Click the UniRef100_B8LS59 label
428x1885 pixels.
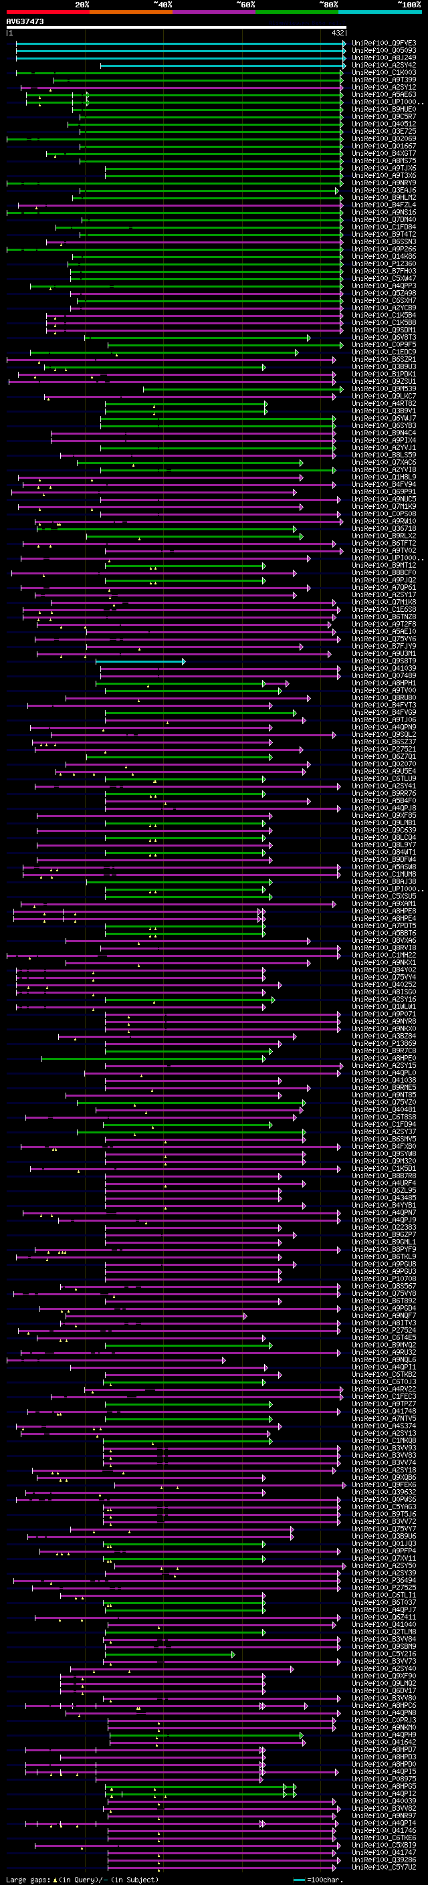click(384, 455)
